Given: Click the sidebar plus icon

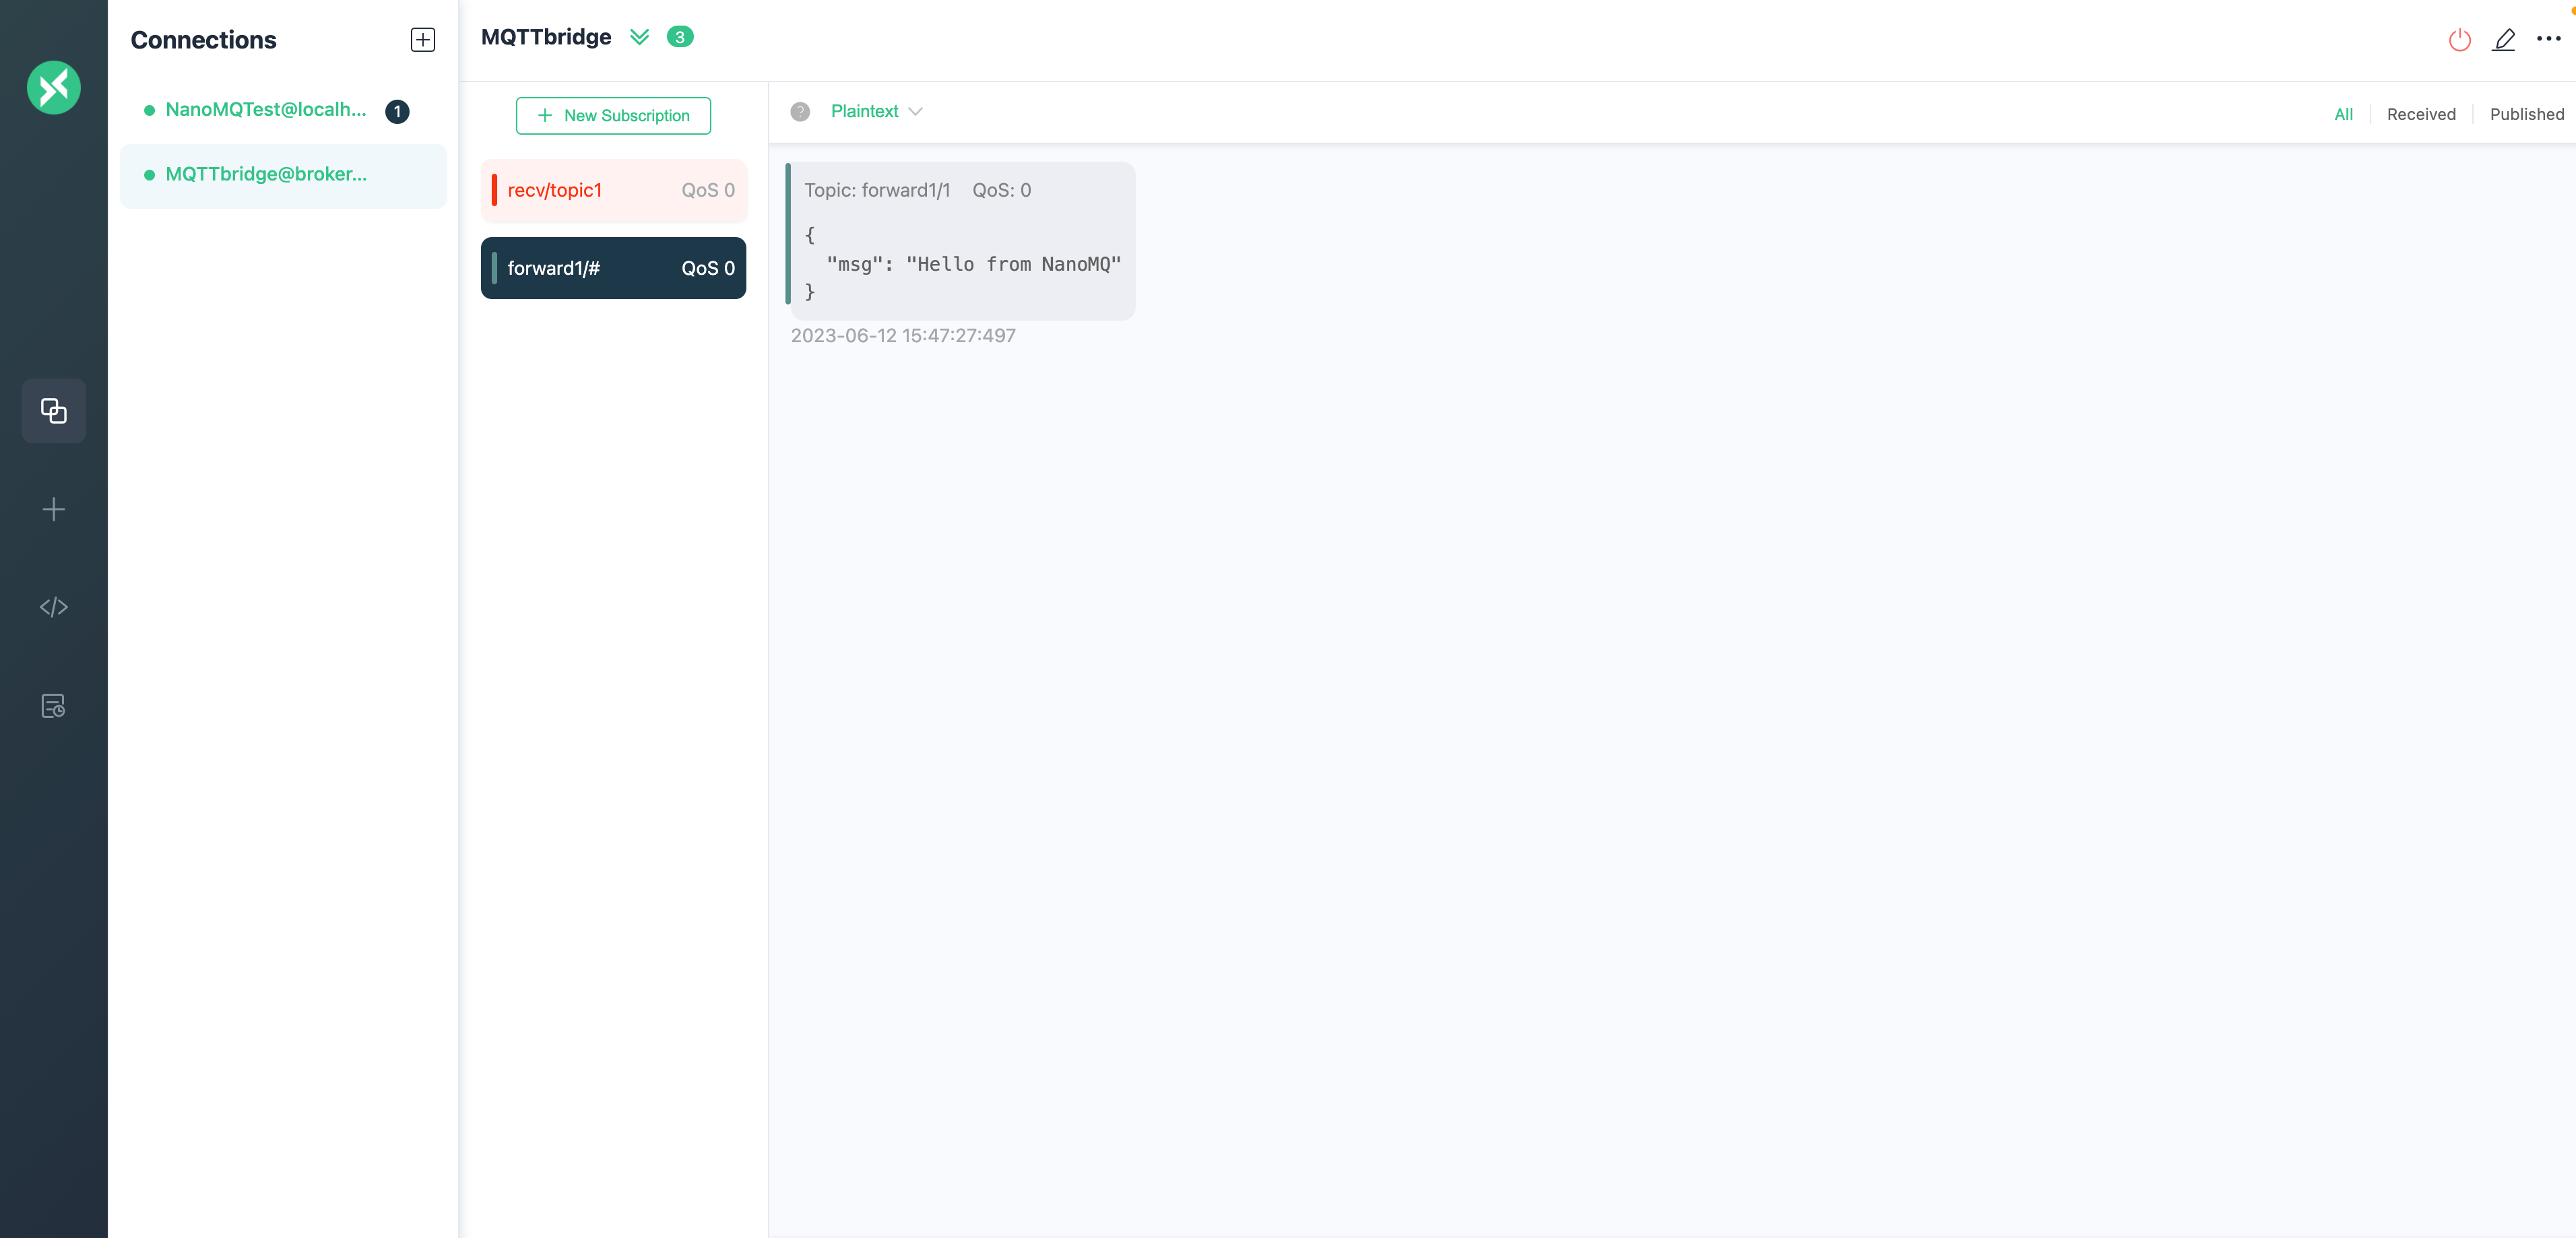Looking at the screenshot, I should 53,509.
